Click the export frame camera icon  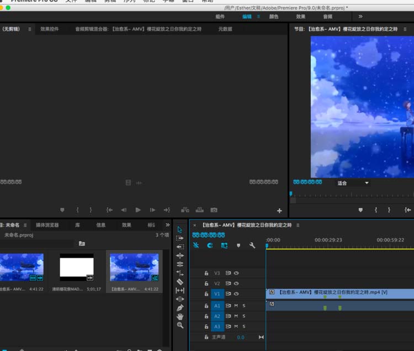pos(214,210)
